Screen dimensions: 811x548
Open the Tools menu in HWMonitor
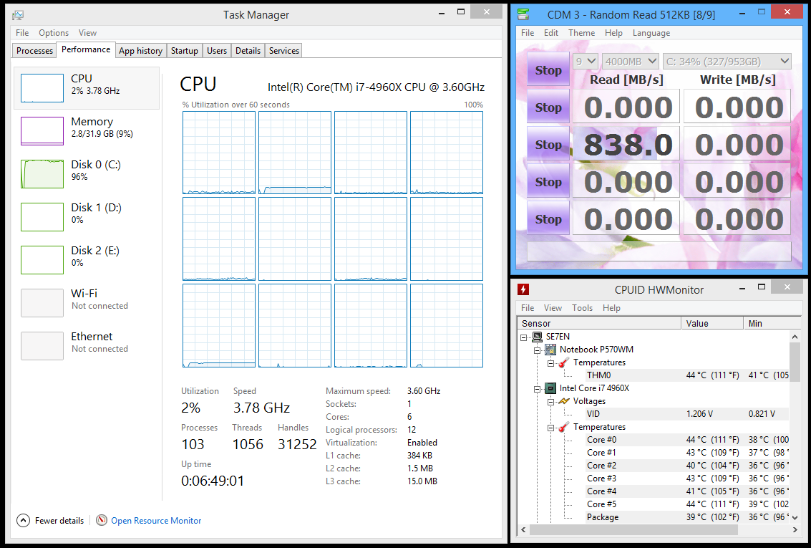[582, 308]
